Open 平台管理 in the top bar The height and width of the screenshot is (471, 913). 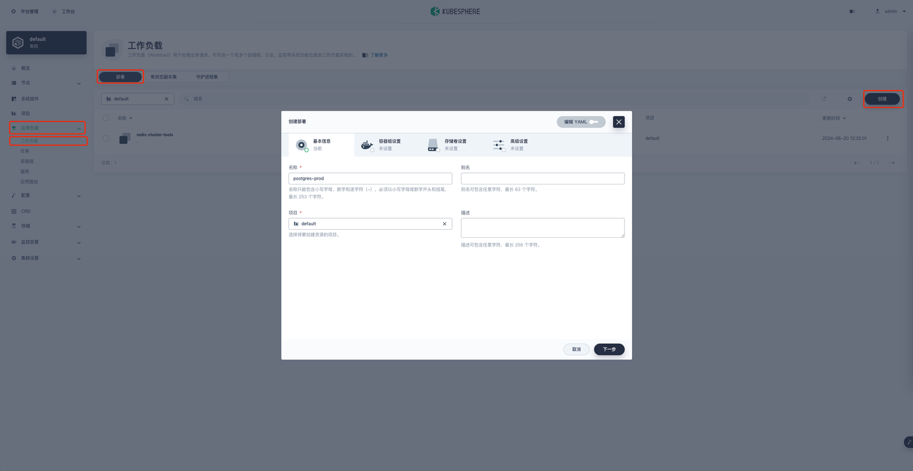point(24,12)
